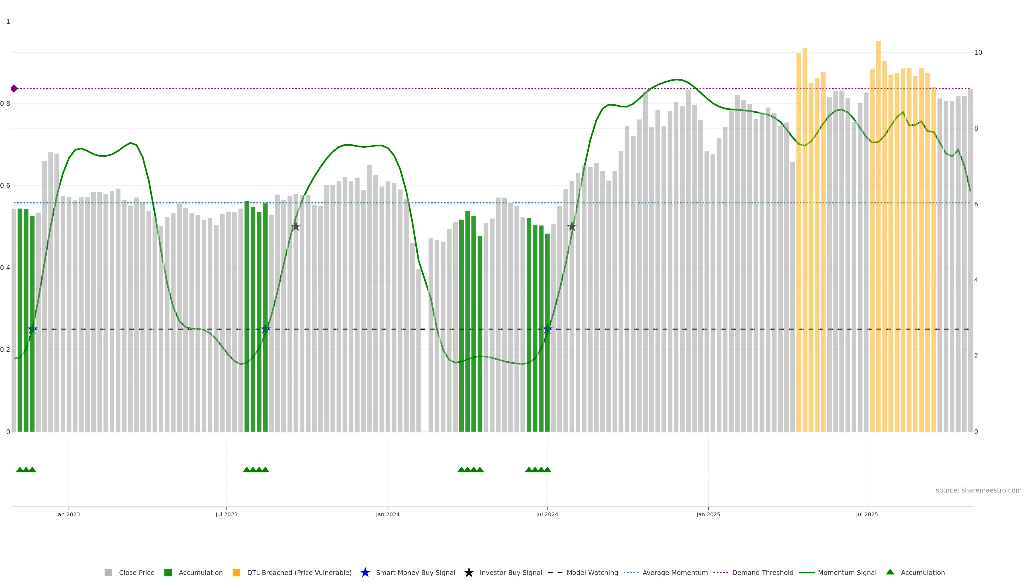This screenshot has width=1035, height=582.
Task: Click the gray Close Price legend swatch
Action: pos(108,572)
